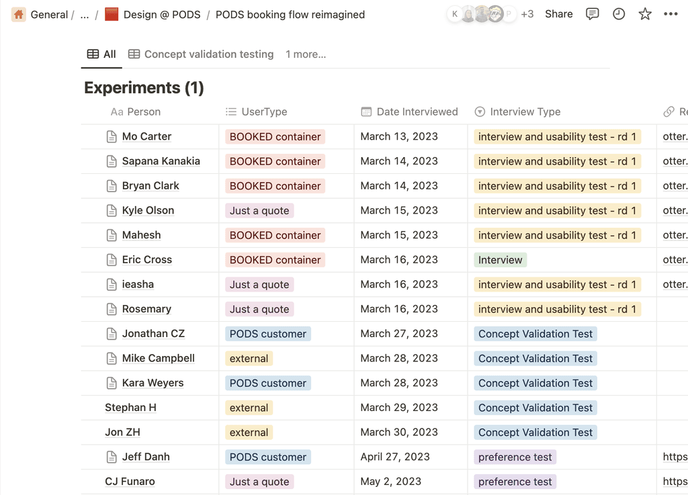
Task: Click Jonathan CZ's PODS customer tag
Action: click(267, 334)
